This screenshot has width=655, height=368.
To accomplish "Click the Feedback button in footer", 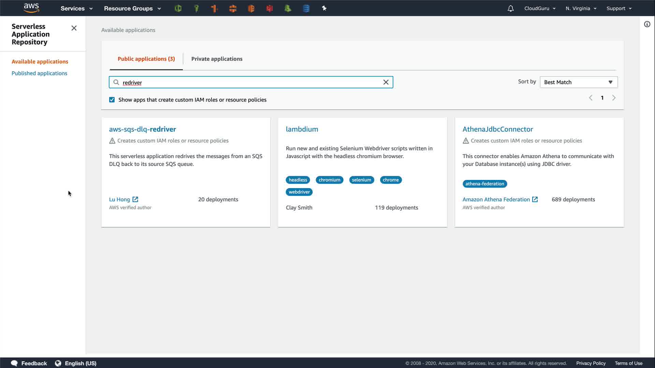I will point(29,363).
